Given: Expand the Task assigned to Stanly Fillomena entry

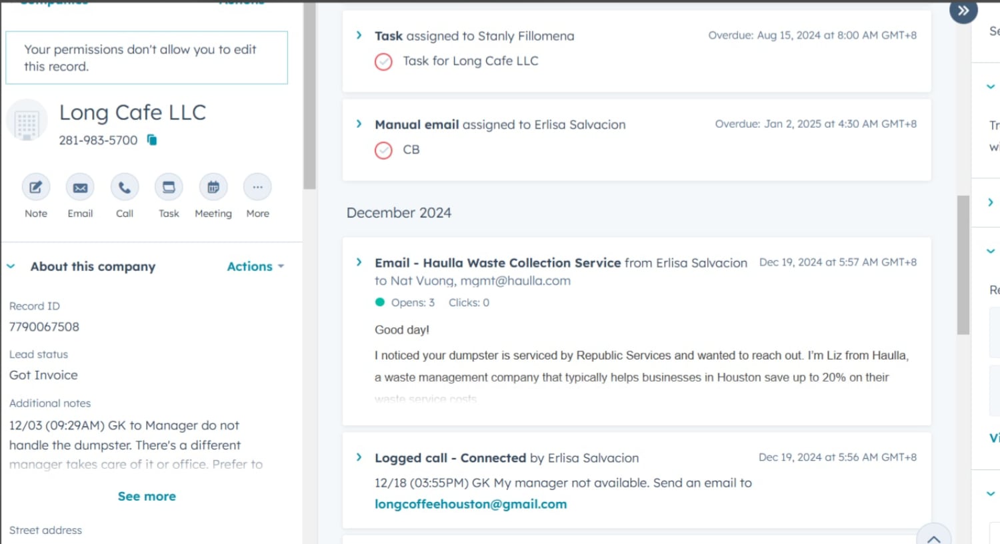Looking at the screenshot, I should 359,35.
